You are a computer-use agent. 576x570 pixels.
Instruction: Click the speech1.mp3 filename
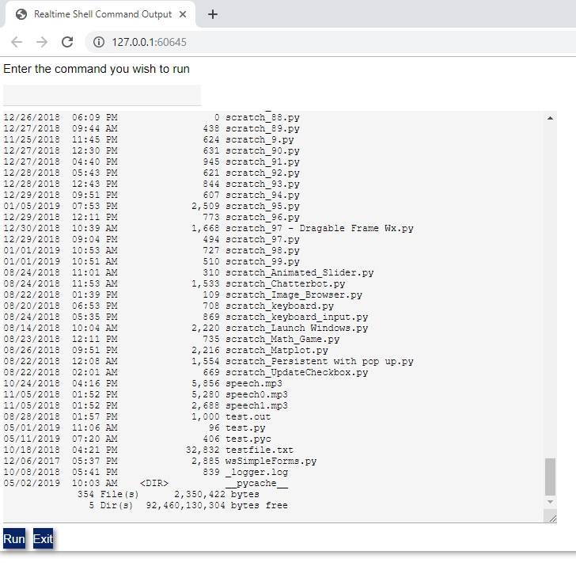tap(256, 405)
